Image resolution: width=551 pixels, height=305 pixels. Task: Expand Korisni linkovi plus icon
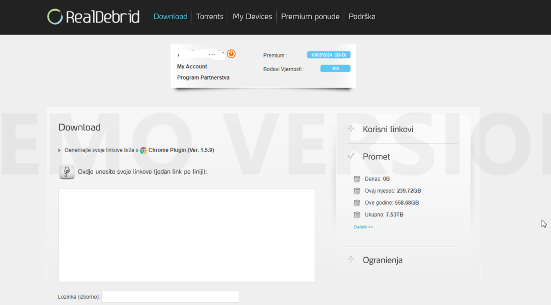pyautogui.click(x=351, y=129)
